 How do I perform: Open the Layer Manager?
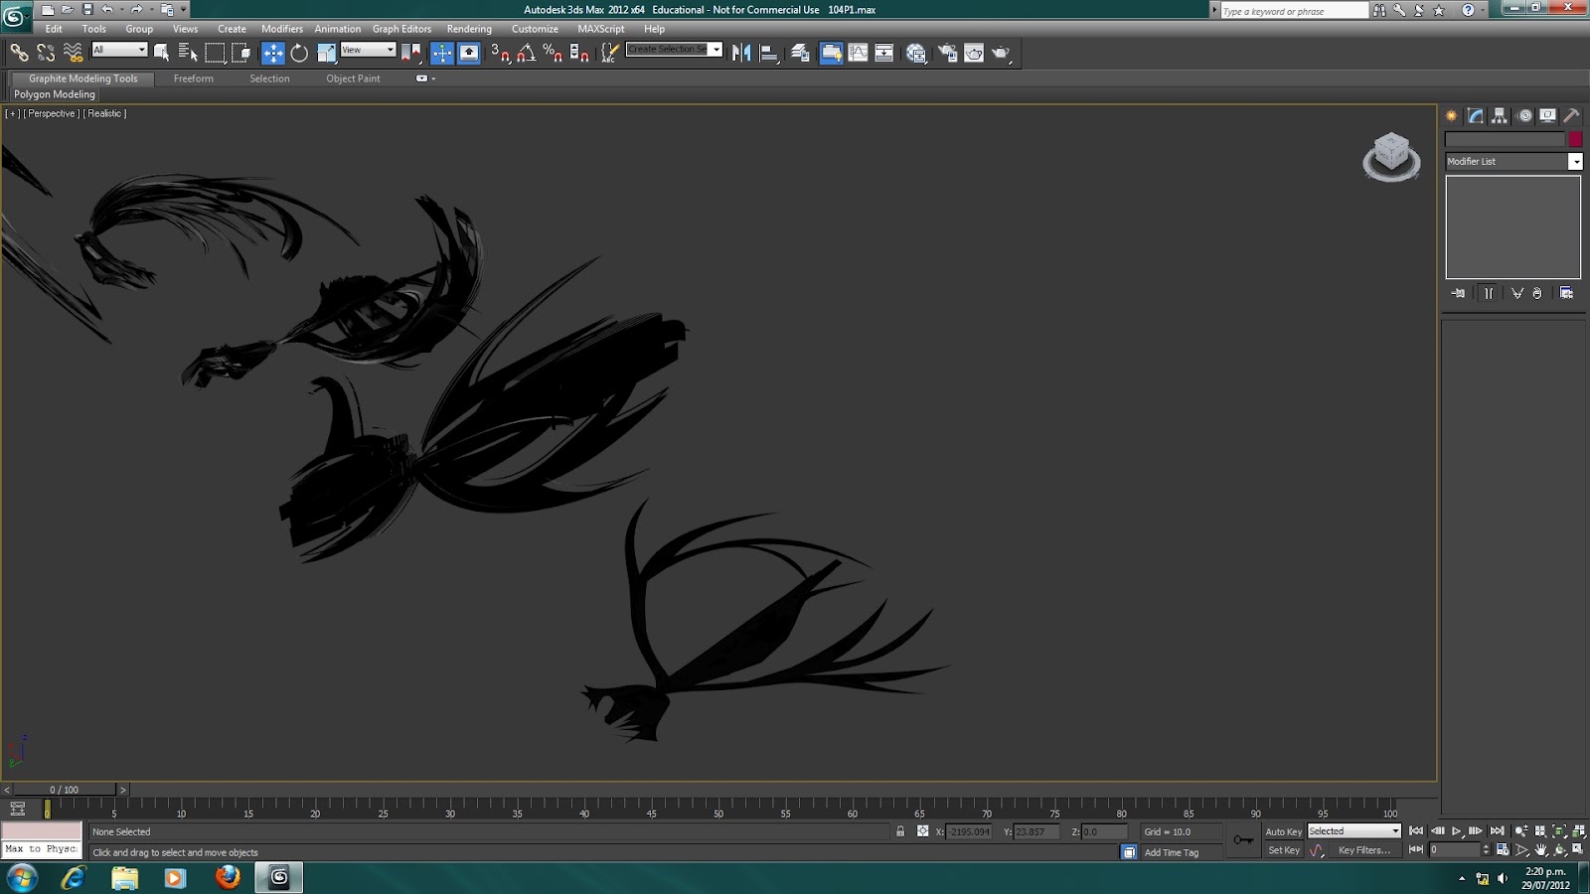[x=800, y=53]
